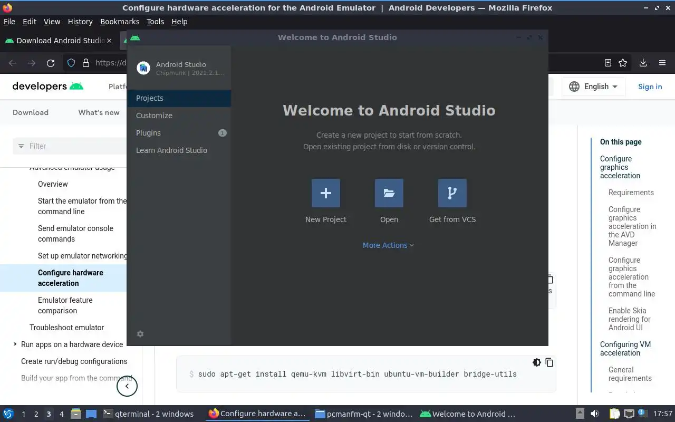The width and height of the screenshot is (675, 422).
Task: Open the Firefox Edit menu
Action: 30,22
